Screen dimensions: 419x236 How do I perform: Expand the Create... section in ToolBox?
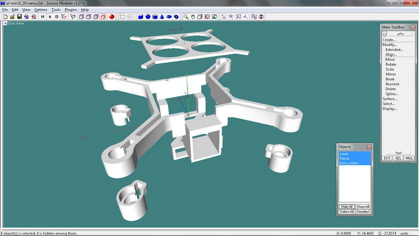(x=389, y=40)
